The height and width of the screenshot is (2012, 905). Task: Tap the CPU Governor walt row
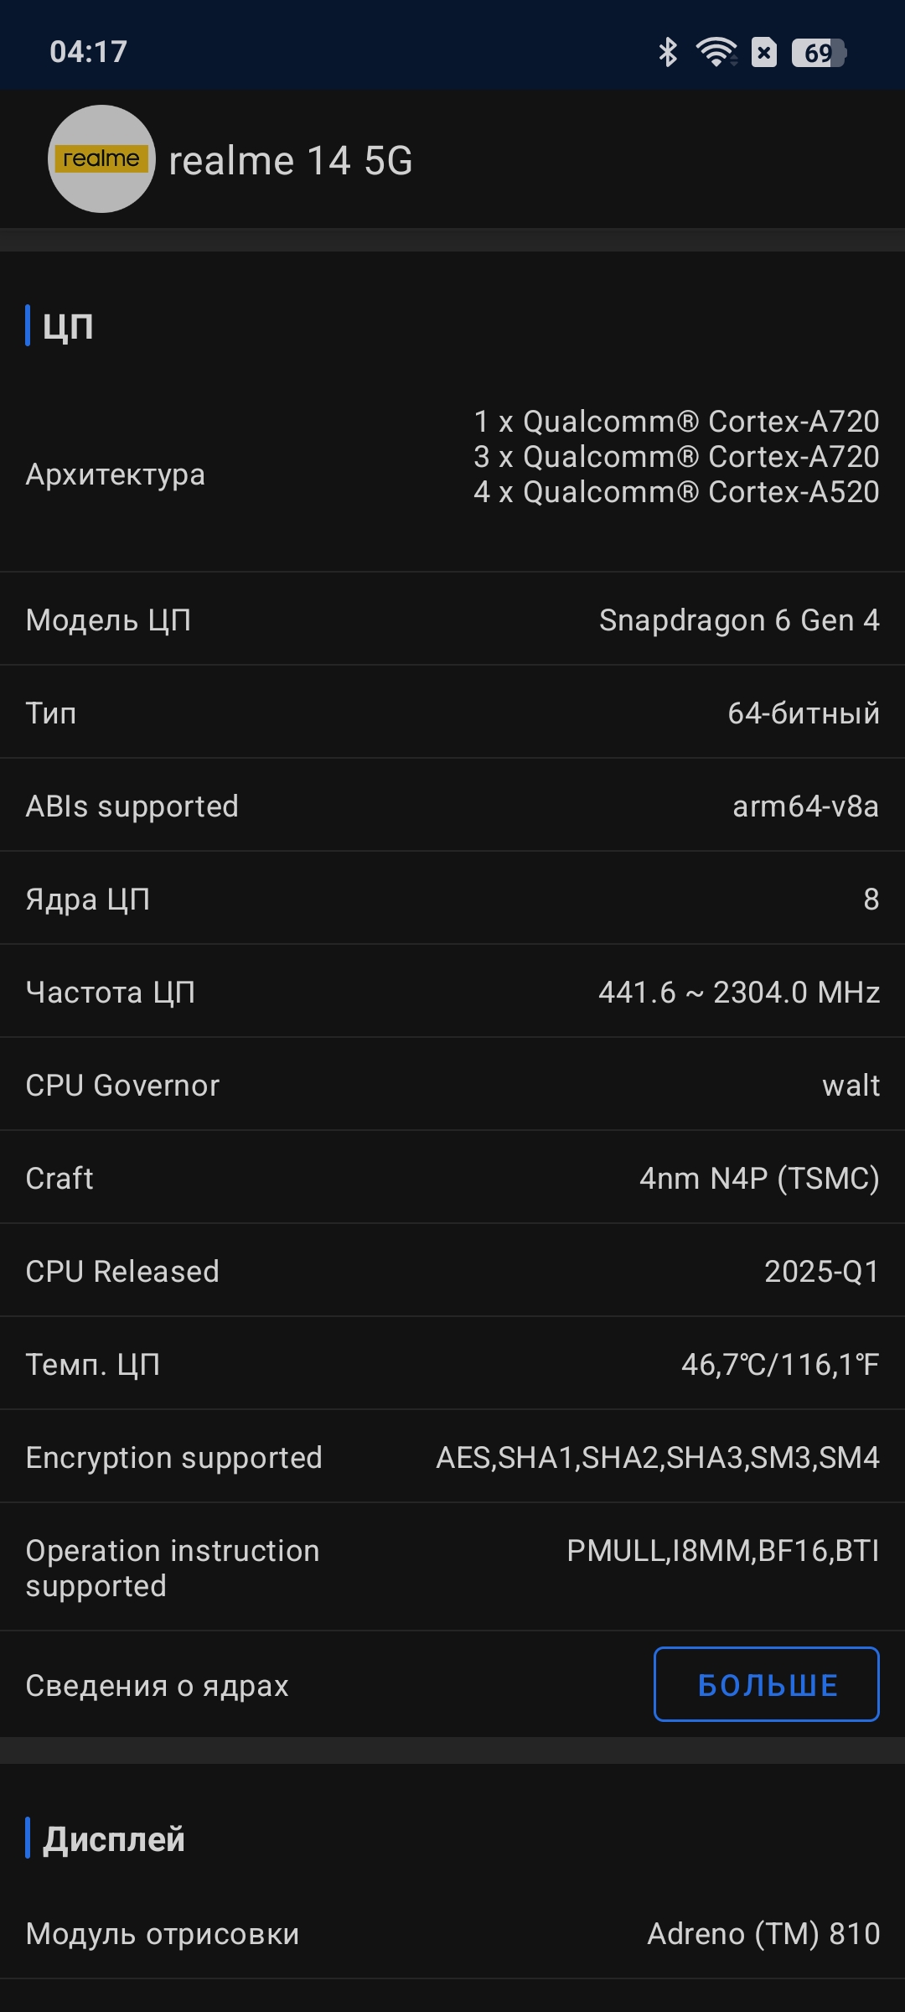point(452,1085)
